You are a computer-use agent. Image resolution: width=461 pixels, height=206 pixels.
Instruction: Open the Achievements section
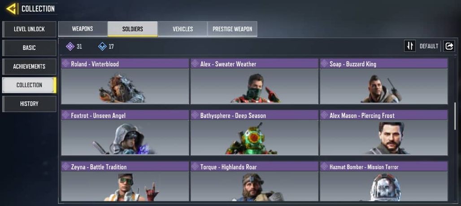point(29,66)
